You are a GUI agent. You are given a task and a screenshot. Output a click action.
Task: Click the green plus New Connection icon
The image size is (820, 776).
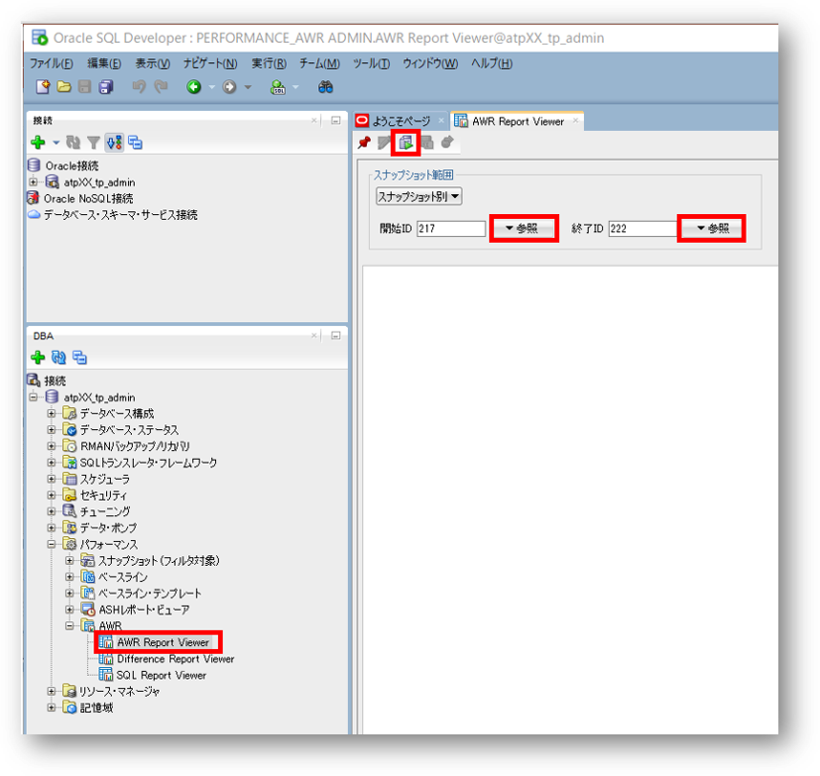39,143
